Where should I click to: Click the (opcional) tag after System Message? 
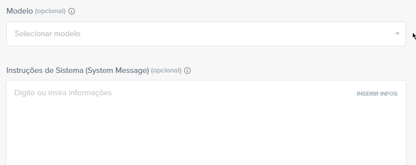pyautogui.click(x=166, y=70)
